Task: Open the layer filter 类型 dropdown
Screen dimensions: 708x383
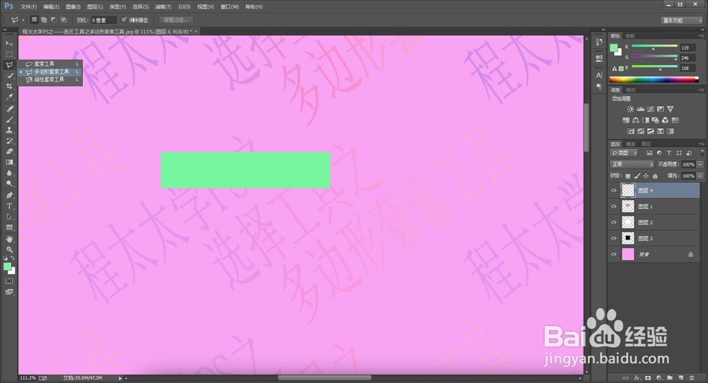Action: 624,153
